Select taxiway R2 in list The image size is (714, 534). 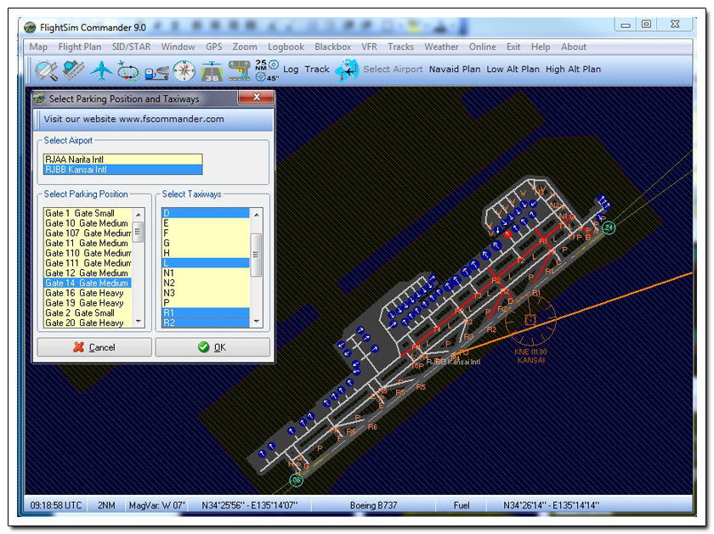[206, 323]
